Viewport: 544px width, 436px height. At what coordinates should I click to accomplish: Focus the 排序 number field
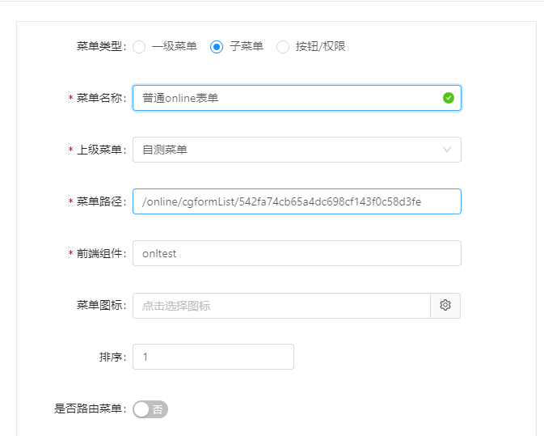pyautogui.click(x=213, y=357)
